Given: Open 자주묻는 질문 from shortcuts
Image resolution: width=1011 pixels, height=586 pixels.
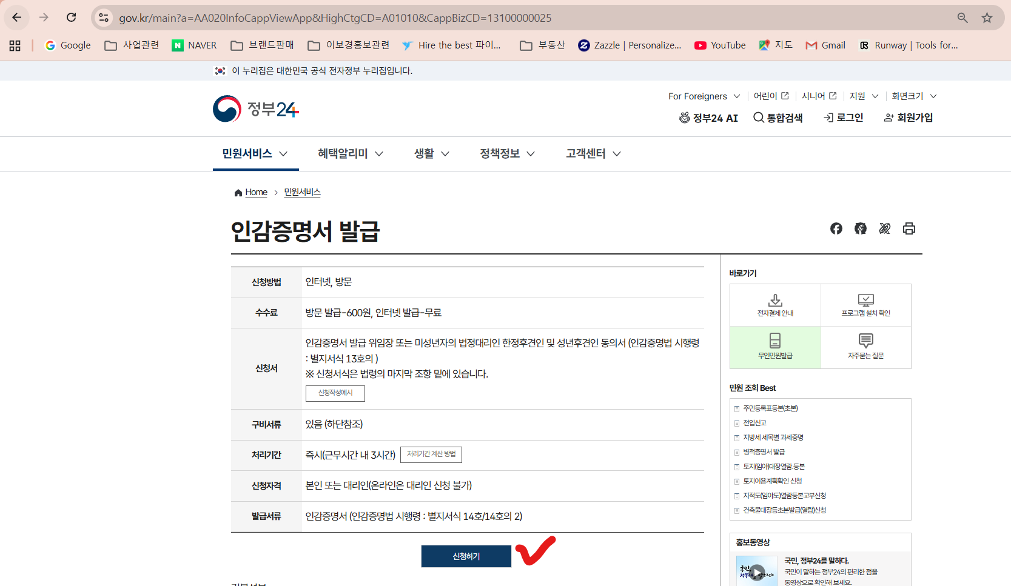Looking at the screenshot, I should pyautogui.click(x=865, y=347).
